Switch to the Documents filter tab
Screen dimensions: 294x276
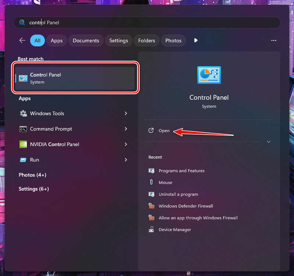tap(86, 40)
